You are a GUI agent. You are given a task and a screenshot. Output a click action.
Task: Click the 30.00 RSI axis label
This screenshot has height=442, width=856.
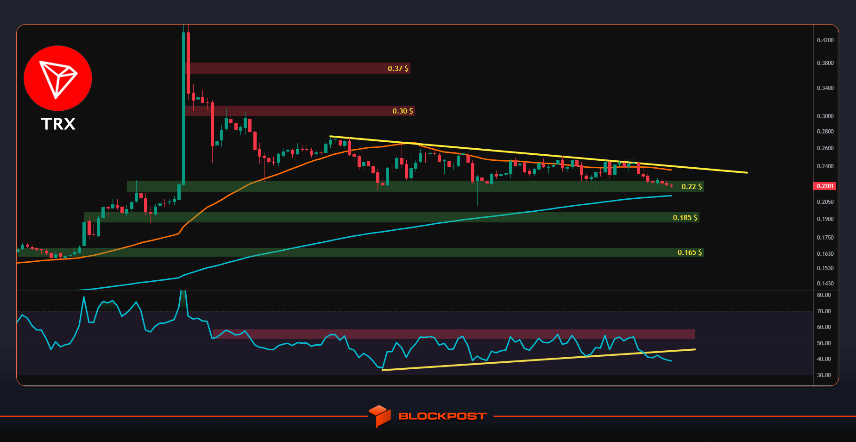tap(824, 375)
